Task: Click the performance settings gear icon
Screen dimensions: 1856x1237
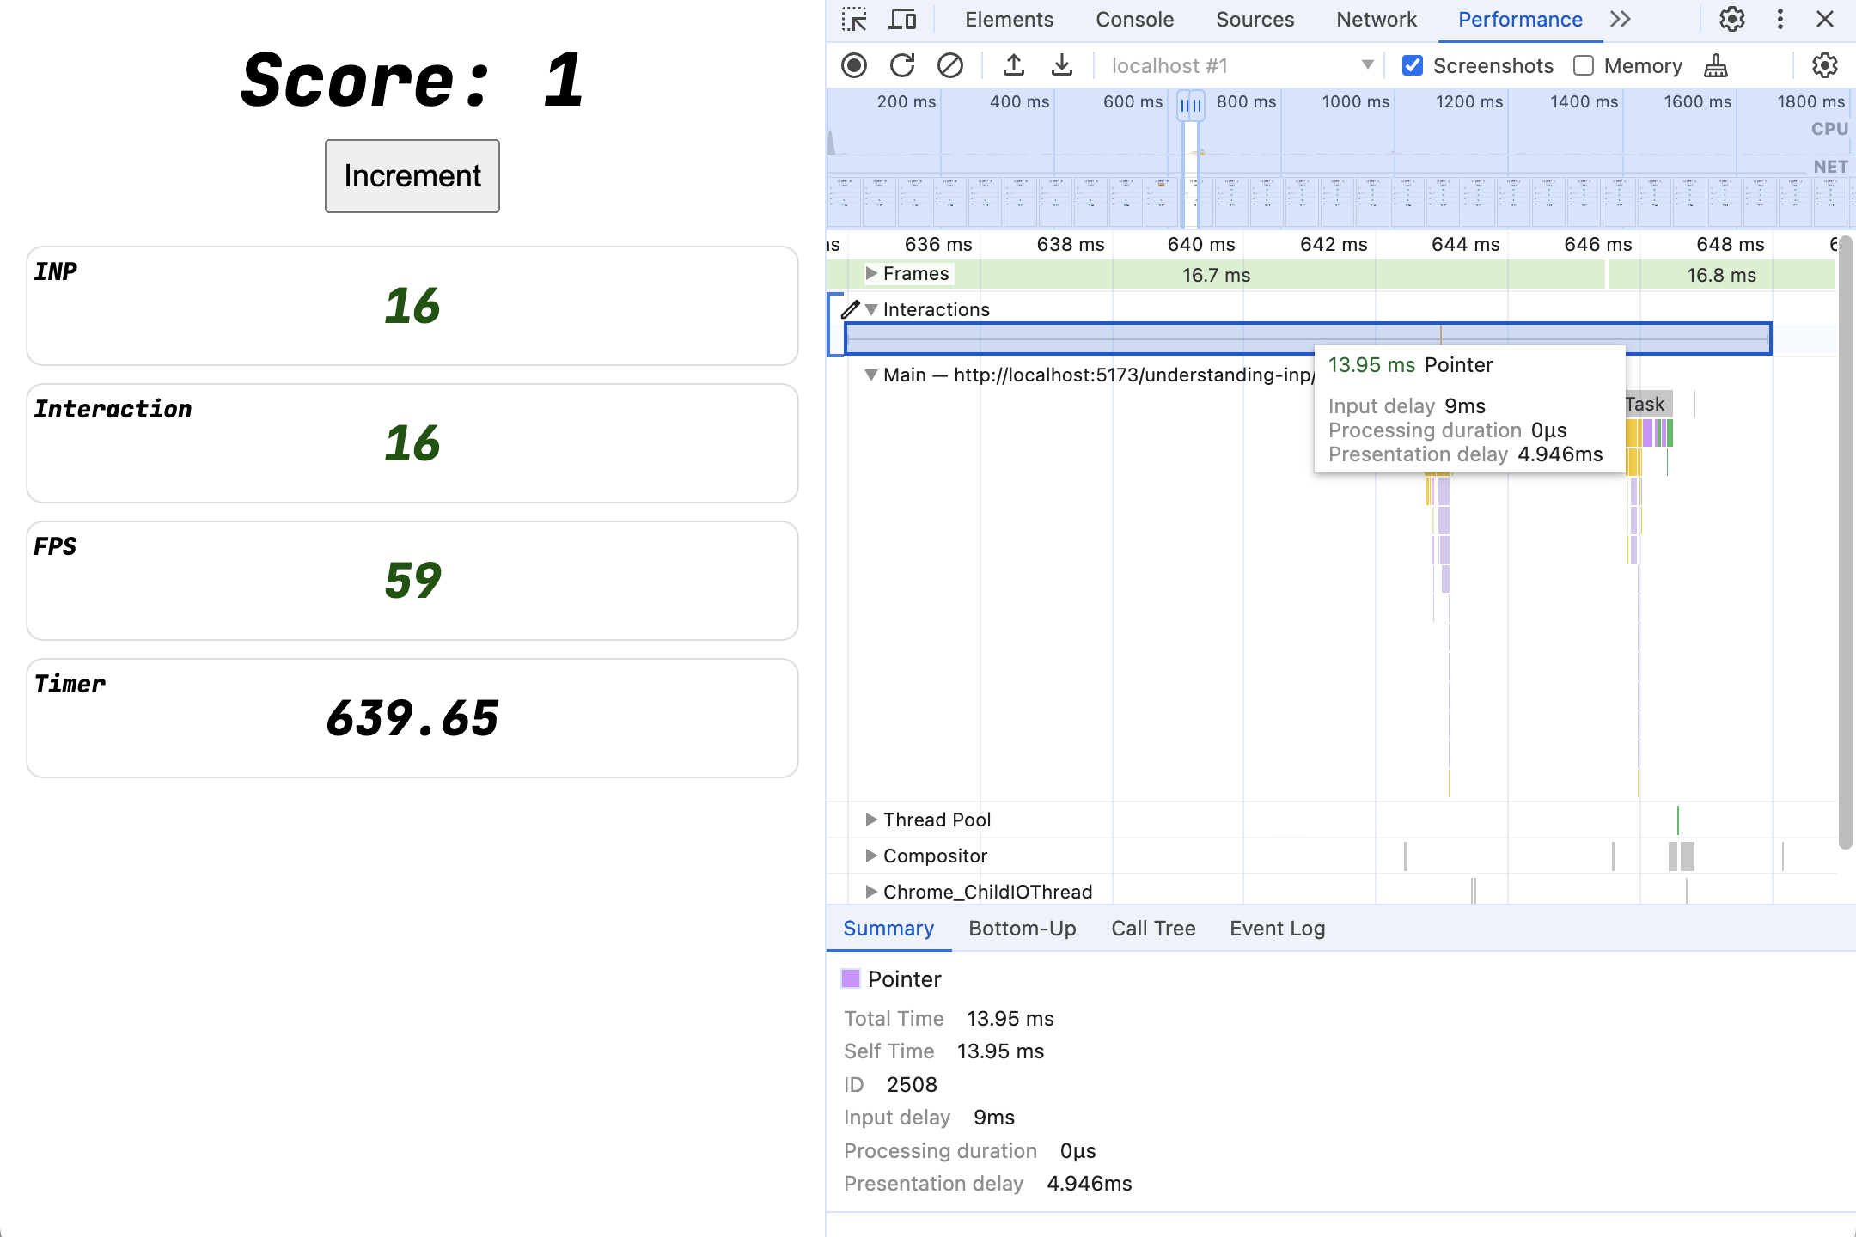Action: coord(1826,65)
